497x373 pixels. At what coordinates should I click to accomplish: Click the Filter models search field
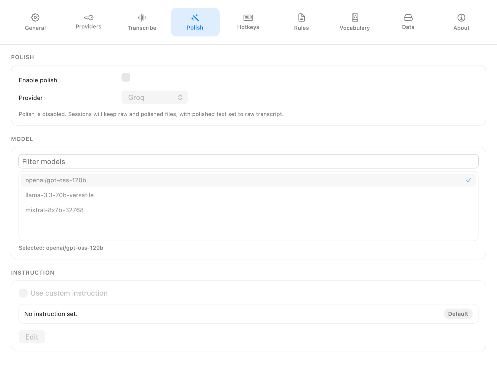[248, 161]
